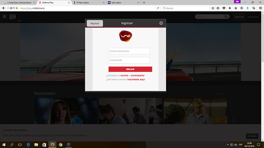This screenshot has height=148, width=264.
Task: Open the bookmarks list icon
Action: coord(218,8)
